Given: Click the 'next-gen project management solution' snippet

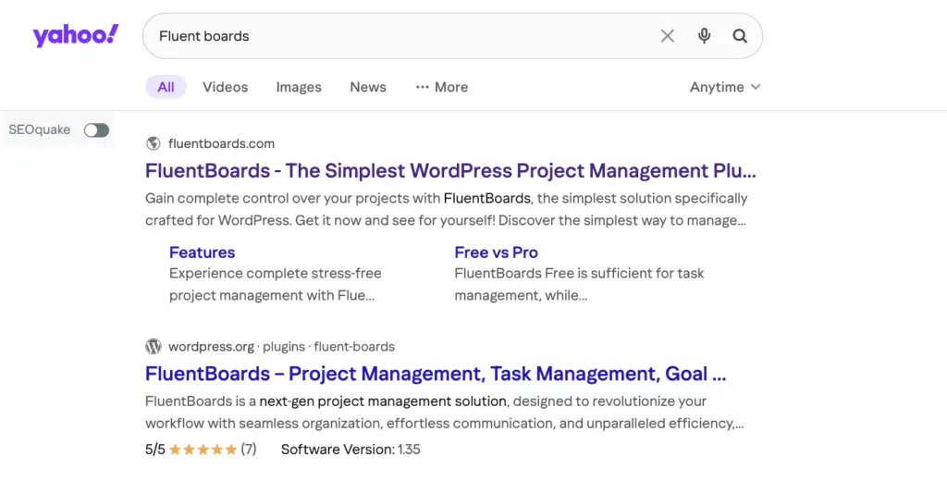Looking at the screenshot, I should coord(383,401).
